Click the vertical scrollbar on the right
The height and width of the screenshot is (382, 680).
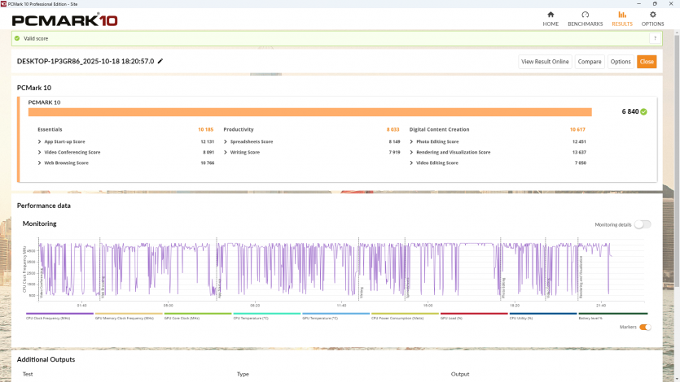click(675, 163)
